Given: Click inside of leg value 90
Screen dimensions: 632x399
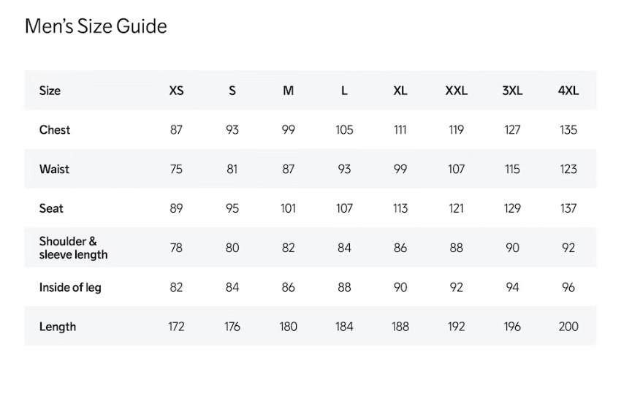Looking at the screenshot, I should [400, 287].
